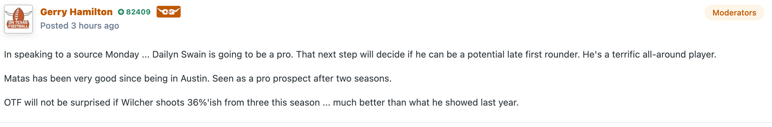
Task: Open the On Texas Football avatar image
Action: point(18,19)
